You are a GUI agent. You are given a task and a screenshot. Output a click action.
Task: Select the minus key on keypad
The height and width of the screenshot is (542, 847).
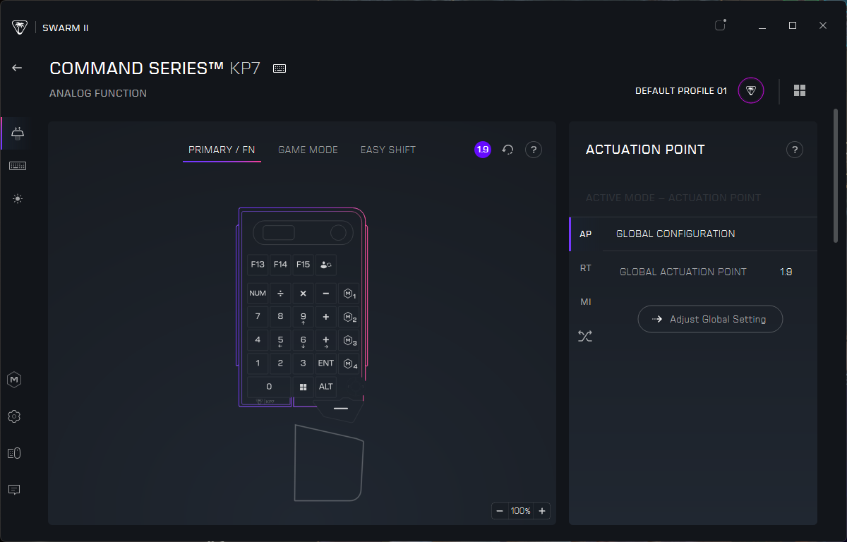pyautogui.click(x=326, y=293)
